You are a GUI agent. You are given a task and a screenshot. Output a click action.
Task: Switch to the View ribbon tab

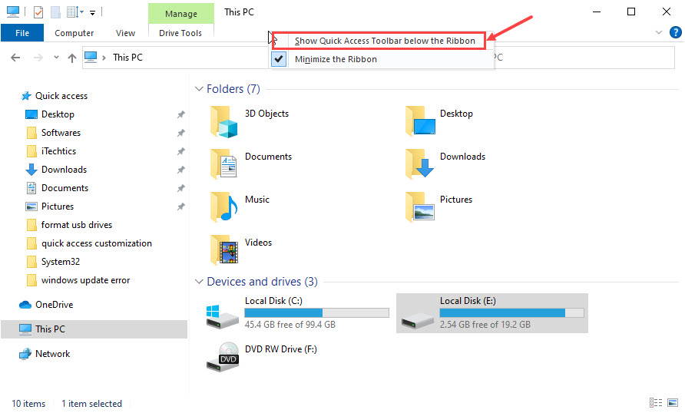click(x=125, y=33)
